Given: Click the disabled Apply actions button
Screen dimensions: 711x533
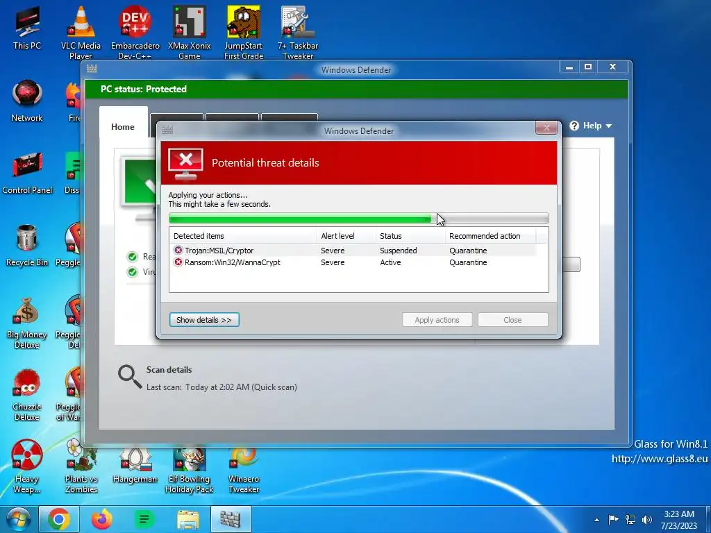Looking at the screenshot, I should [437, 319].
